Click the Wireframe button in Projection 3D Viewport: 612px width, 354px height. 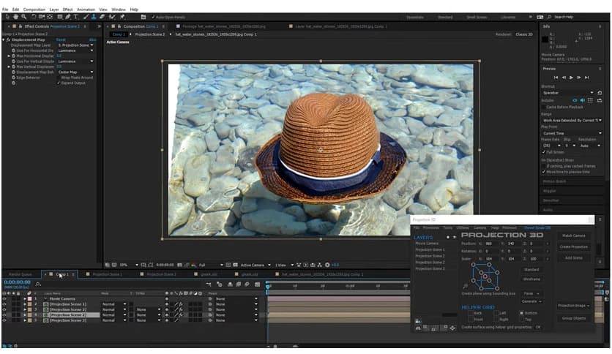point(531,279)
